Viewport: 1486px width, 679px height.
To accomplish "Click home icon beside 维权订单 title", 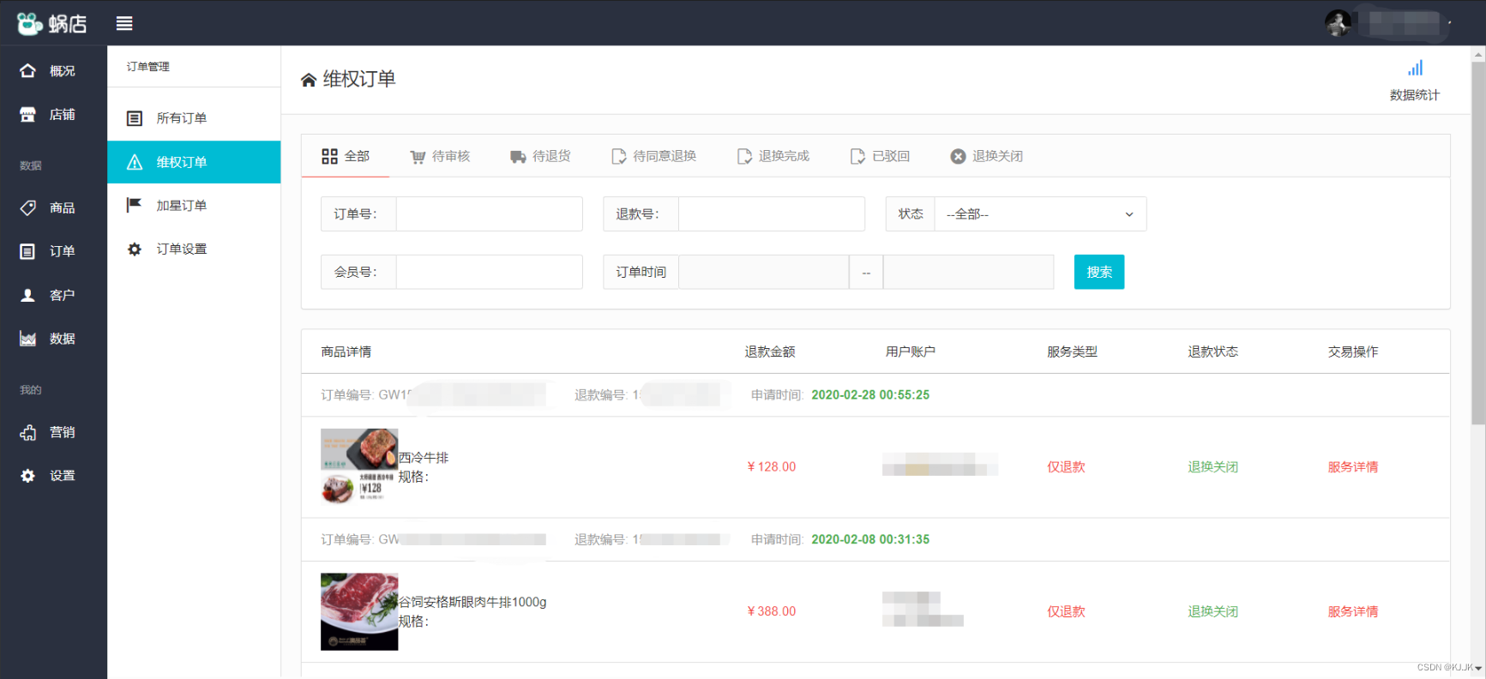I will pyautogui.click(x=309, y=80).
